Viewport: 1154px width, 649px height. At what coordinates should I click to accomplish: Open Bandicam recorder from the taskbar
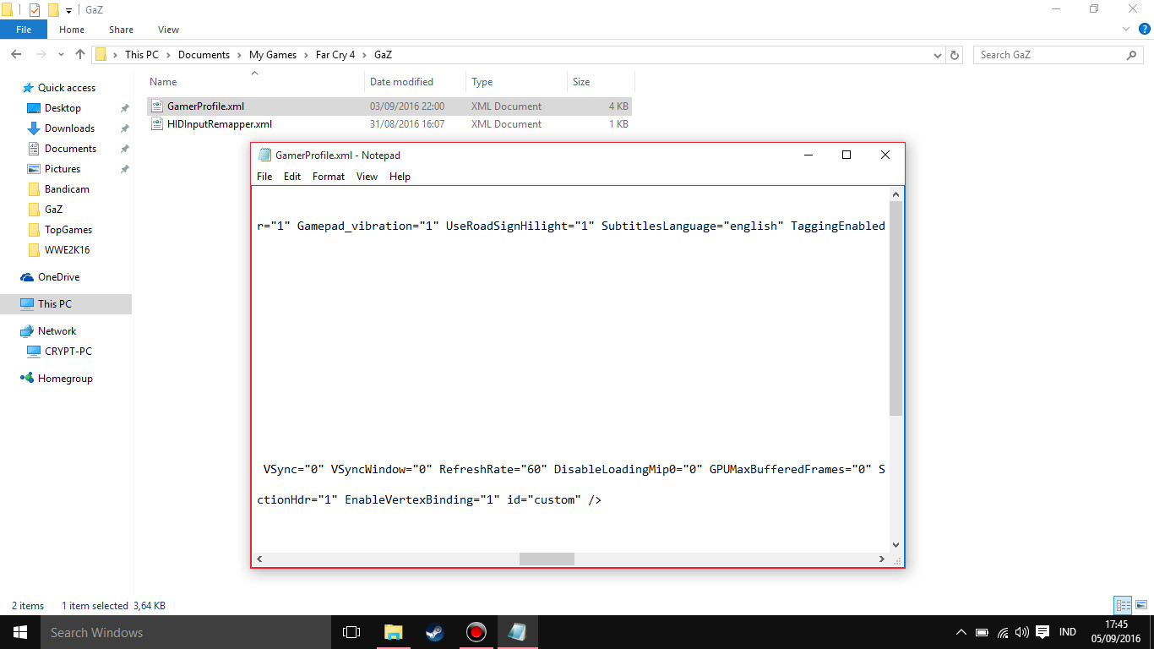tap(476, 632)
